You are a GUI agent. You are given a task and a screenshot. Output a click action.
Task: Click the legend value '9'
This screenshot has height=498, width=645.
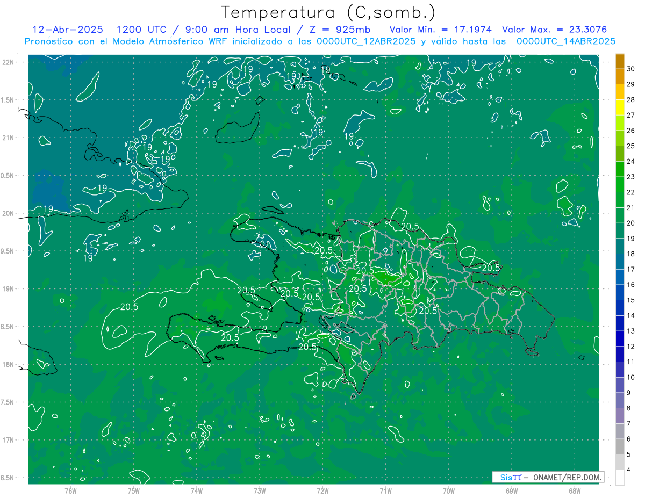click(629, 393)
